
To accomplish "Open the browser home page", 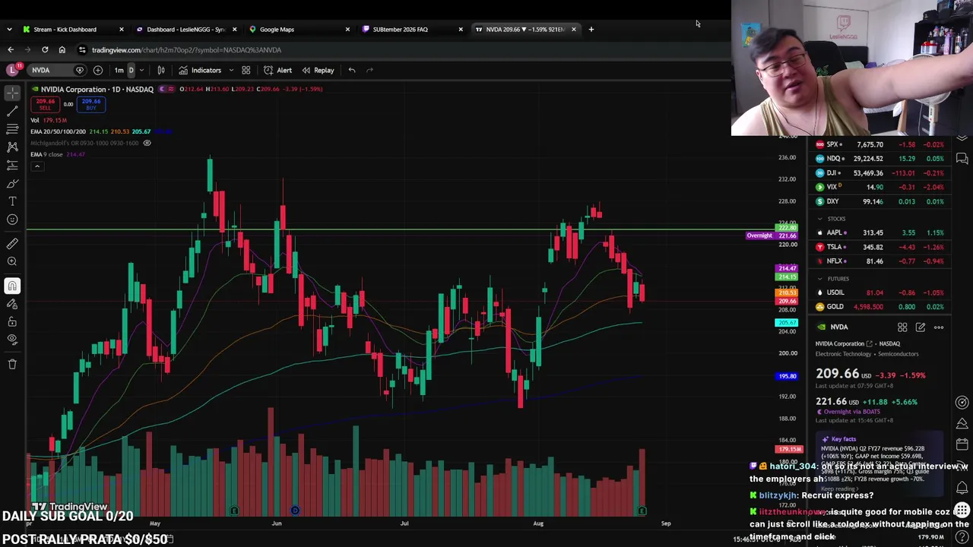I will click(x=62, y=49).
